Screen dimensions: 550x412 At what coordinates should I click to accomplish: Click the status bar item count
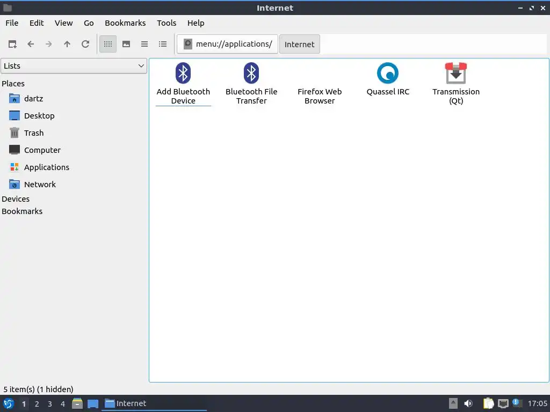pyautogui.click(x=38, y=389)
